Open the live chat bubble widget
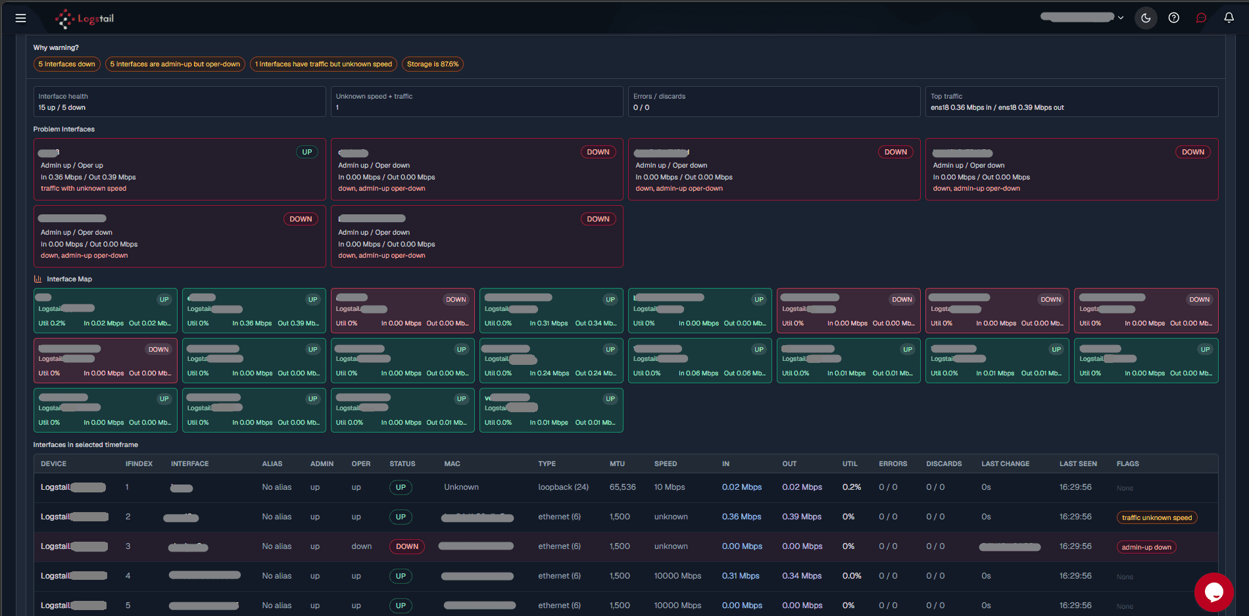Viewport: 1249px width, 616px height. click(x=1213, y=592)
